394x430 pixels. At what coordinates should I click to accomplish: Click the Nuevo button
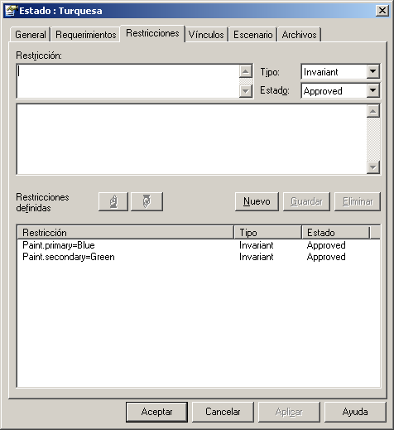257,201
